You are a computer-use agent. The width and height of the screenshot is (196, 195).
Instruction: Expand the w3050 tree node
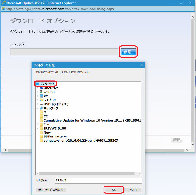(37, 92)
